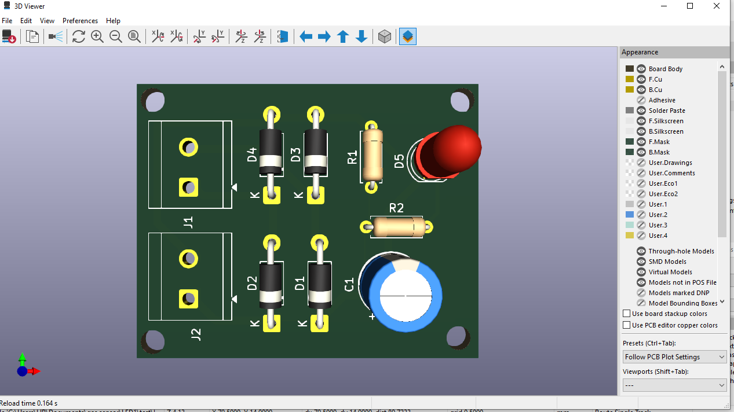Screen dimensions: 734x412
Task: Click the zoom out icon
Action: point(116,37)
